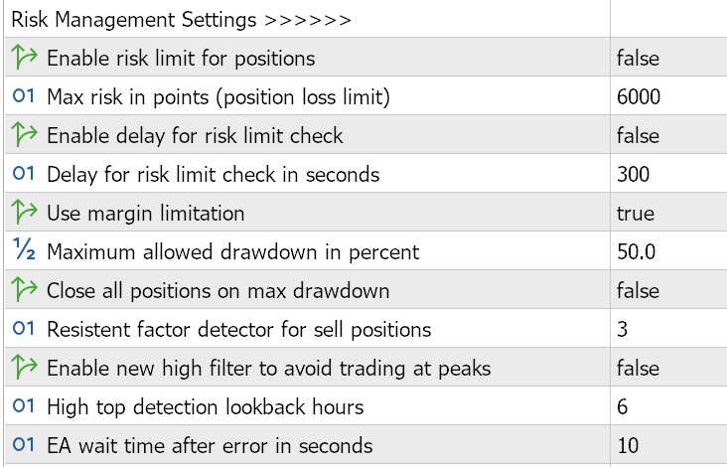The image size is (727, 467).
Task: Click integer icon beside Resistent factor detector
Action: coord(24,328)
